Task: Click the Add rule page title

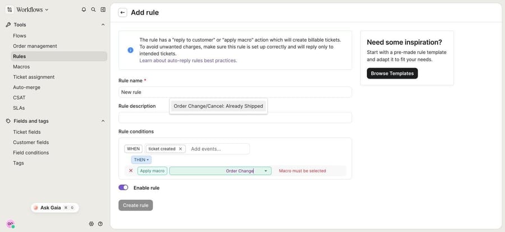Action: pos(145,12)
